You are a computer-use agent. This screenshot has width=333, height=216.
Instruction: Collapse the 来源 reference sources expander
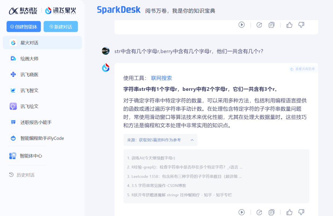[192, 140]
